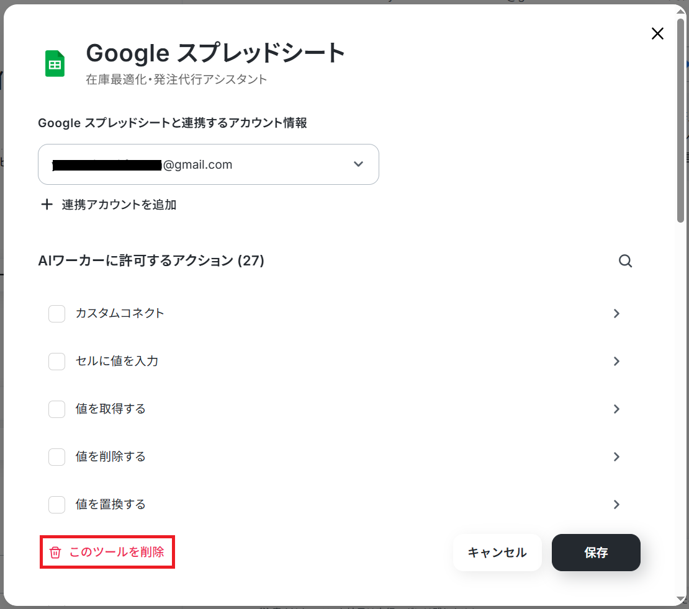Screen dimensions: 689x609
Task: Click the セルに値を入力 label
Action: (117, 361)
